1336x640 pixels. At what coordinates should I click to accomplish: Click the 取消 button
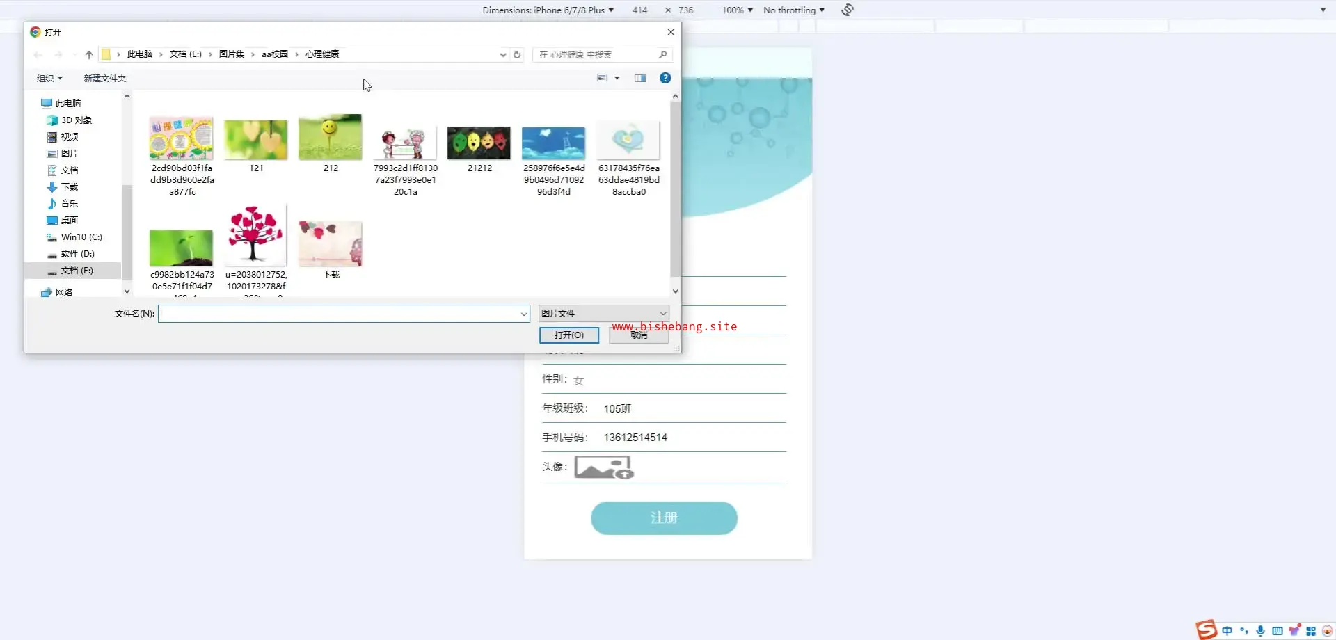coord(639,335)
